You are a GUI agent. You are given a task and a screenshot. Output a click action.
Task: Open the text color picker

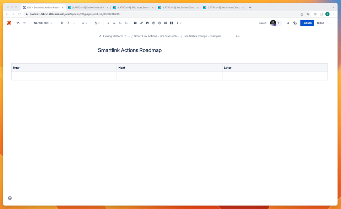97,23
